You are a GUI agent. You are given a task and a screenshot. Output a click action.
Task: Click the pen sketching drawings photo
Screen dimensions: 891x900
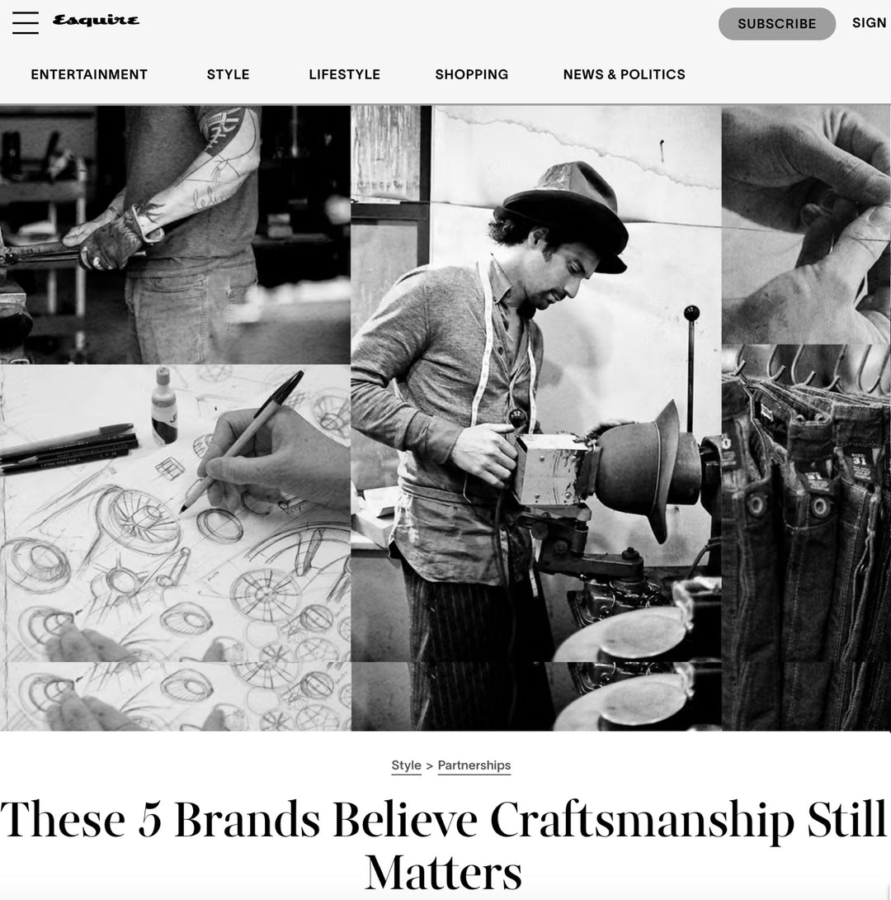[175, 513]
